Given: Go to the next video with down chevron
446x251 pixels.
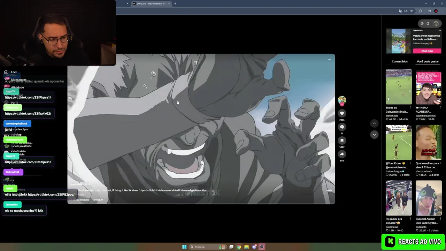Looking at the screenshot, I should 374,135.
